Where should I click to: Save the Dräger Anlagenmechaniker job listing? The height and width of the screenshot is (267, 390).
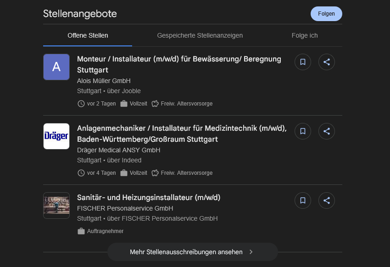pos(303,131)
